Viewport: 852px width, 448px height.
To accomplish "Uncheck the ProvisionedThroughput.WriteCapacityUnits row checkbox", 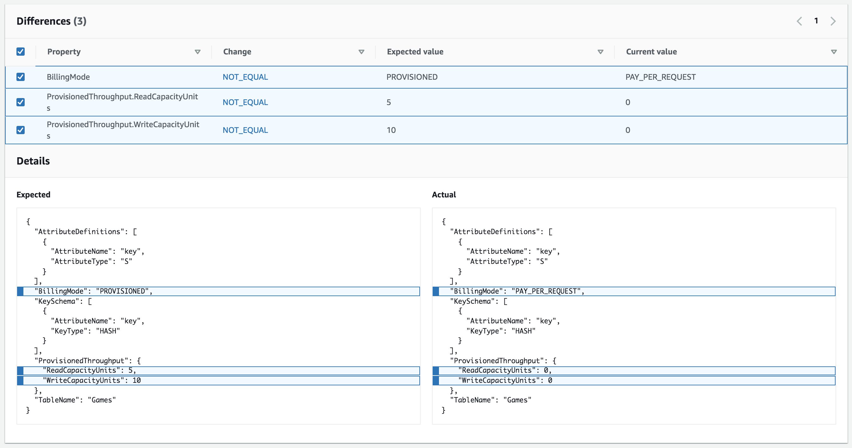I will click(21, 130).
